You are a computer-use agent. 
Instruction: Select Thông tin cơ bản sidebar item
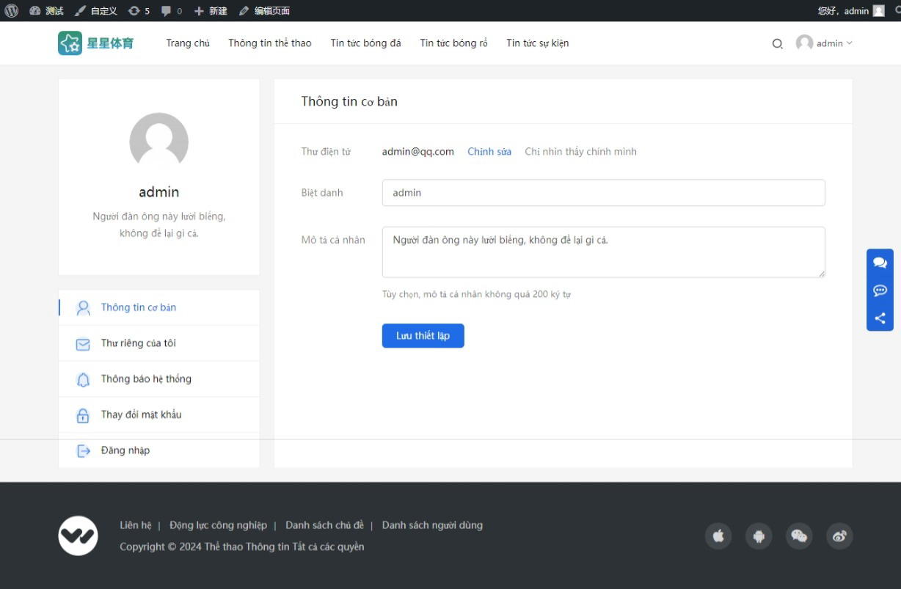point(158,307)
